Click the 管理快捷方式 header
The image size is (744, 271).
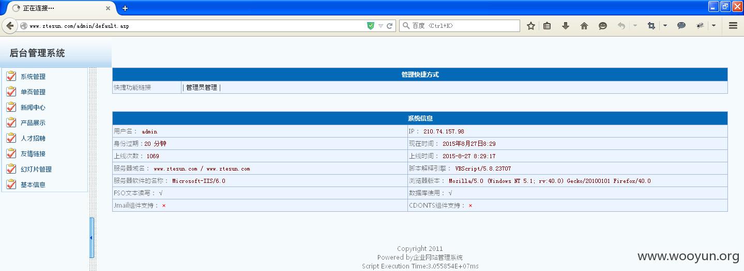(420, 75)
